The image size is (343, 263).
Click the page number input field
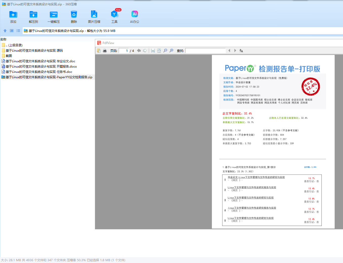tap(124, 51)
